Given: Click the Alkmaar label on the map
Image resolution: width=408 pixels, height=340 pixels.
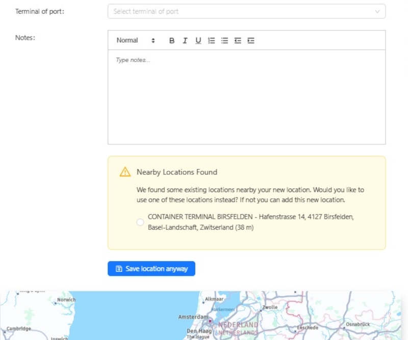Looking at the screenshot, I should tap(214, 299).
